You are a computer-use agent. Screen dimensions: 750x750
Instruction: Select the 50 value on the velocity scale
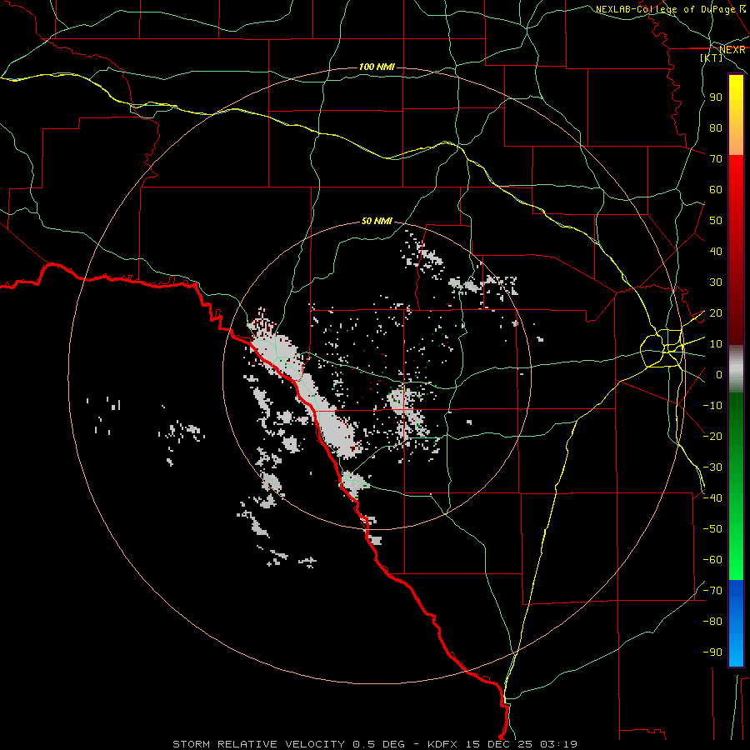716,221
